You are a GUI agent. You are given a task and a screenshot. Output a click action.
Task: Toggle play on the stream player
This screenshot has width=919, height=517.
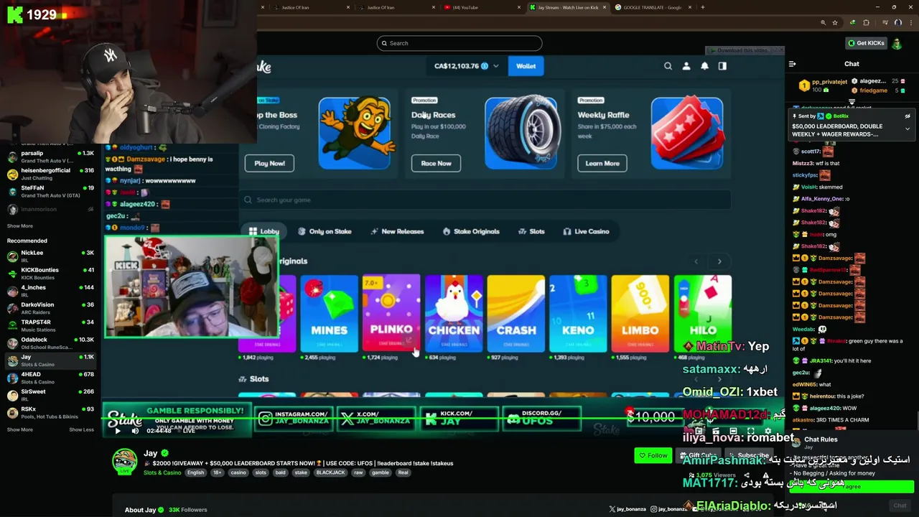click(x=118, y=431)
